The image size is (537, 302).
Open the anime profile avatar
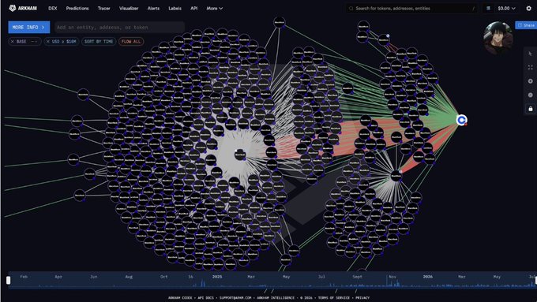498,37
